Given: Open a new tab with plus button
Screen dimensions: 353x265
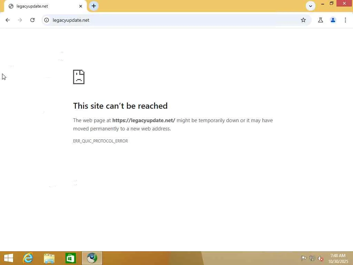Looking at the screenshot, I should [94, 6].
